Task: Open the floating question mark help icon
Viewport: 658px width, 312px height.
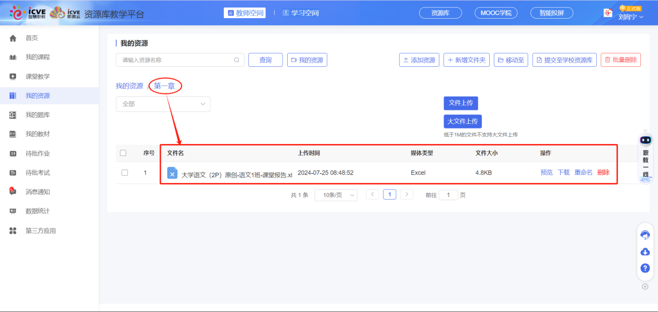Action: click(644, 268)
